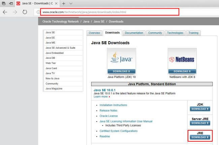Switch to the Training tab
219x145 pixels.
[193, 33]
